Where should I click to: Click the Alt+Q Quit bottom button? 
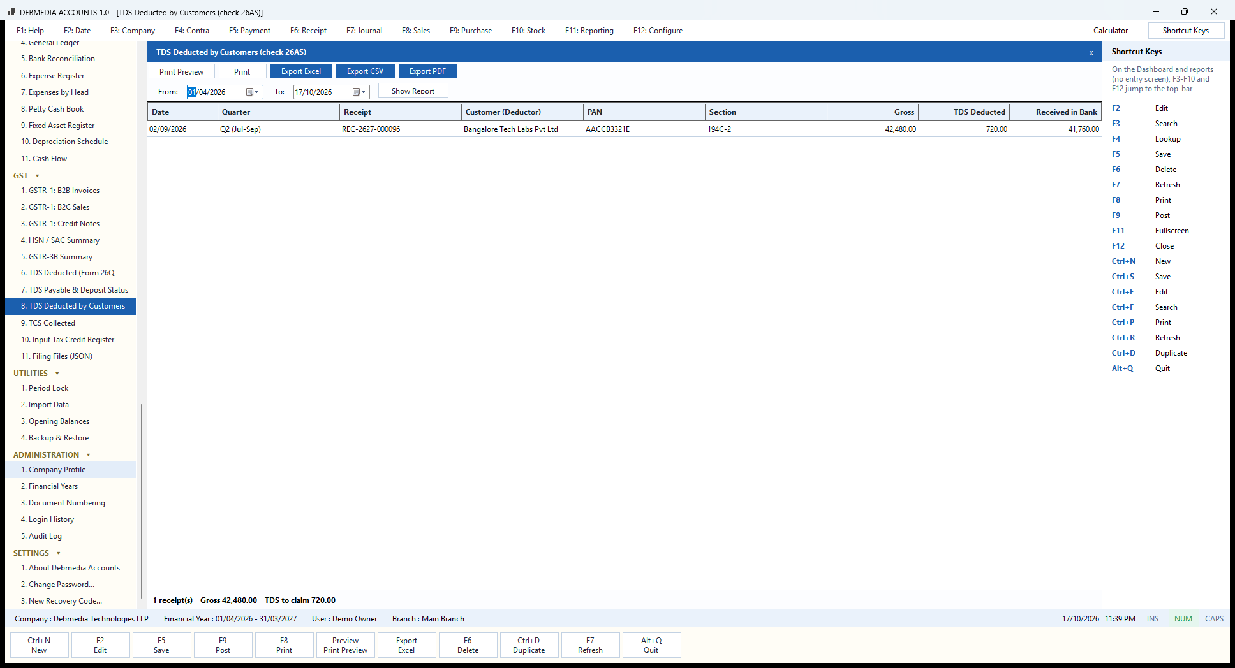[x=651, y=645]
